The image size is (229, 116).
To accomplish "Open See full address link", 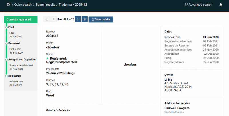I will (x=174, y=112).
